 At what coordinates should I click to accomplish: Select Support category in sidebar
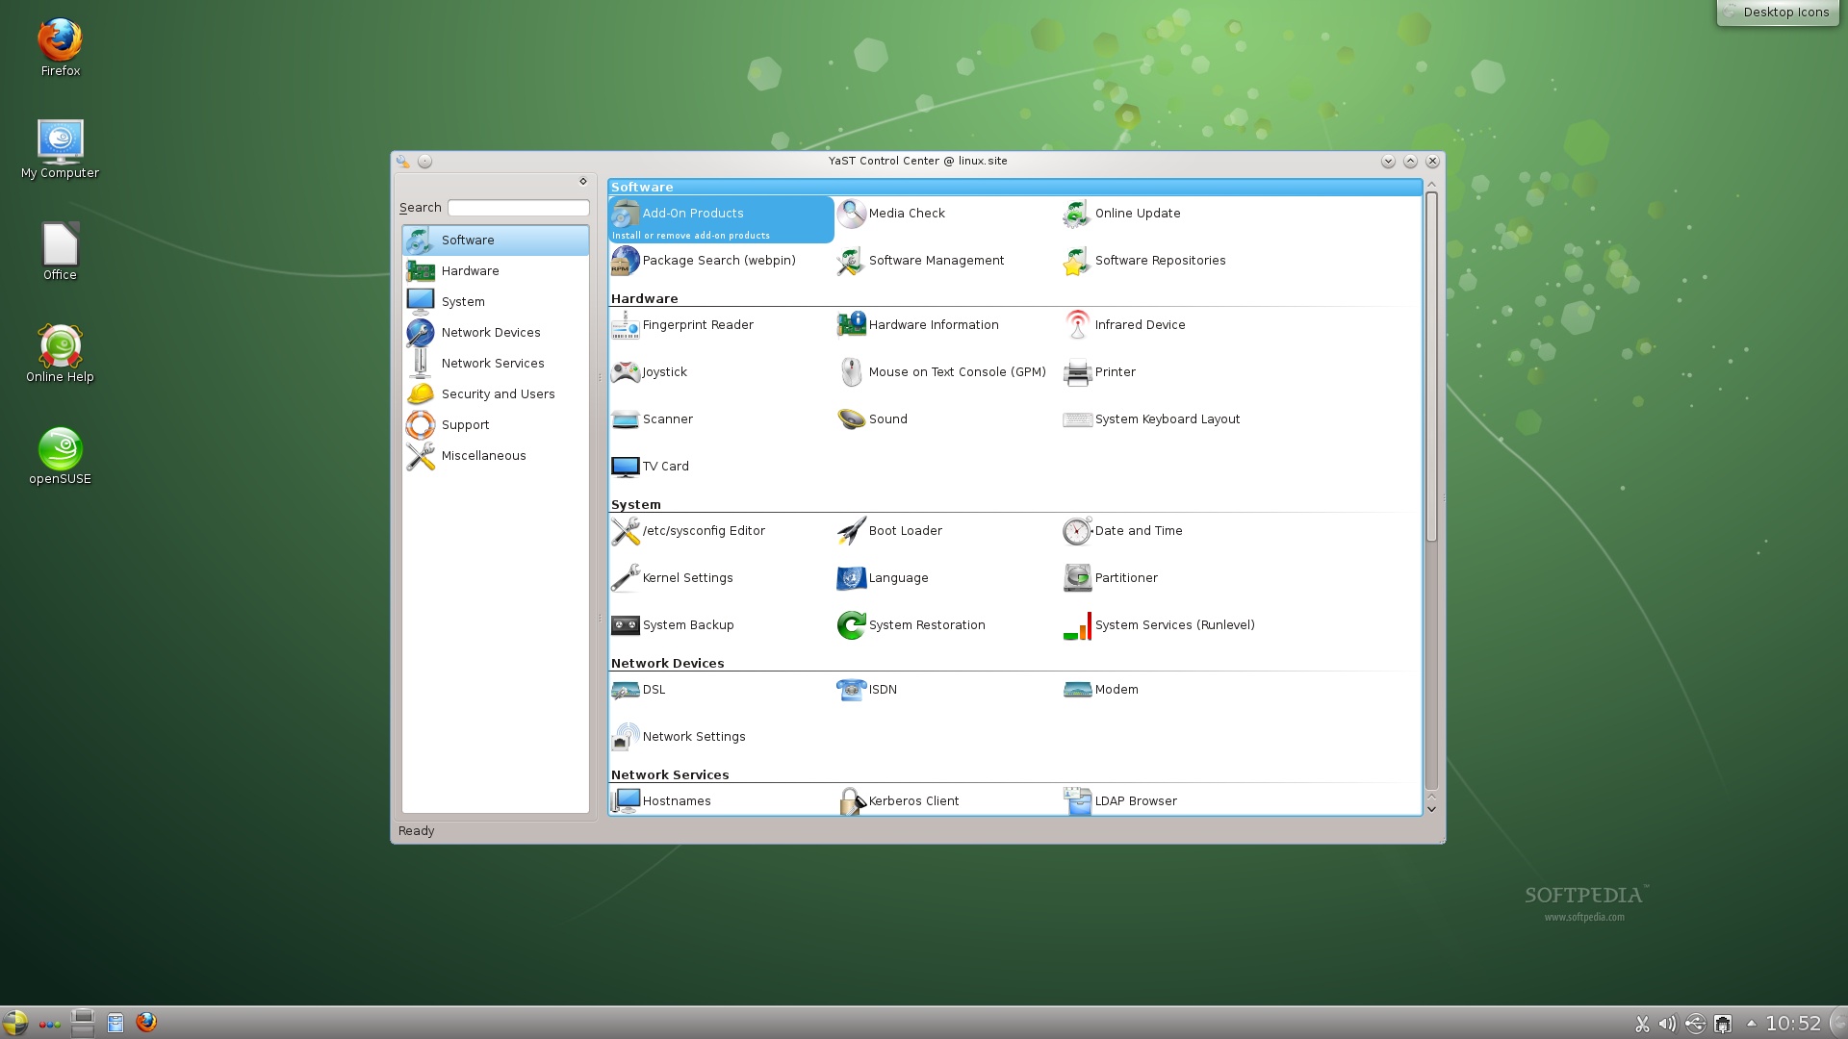[x=496, y=425]
